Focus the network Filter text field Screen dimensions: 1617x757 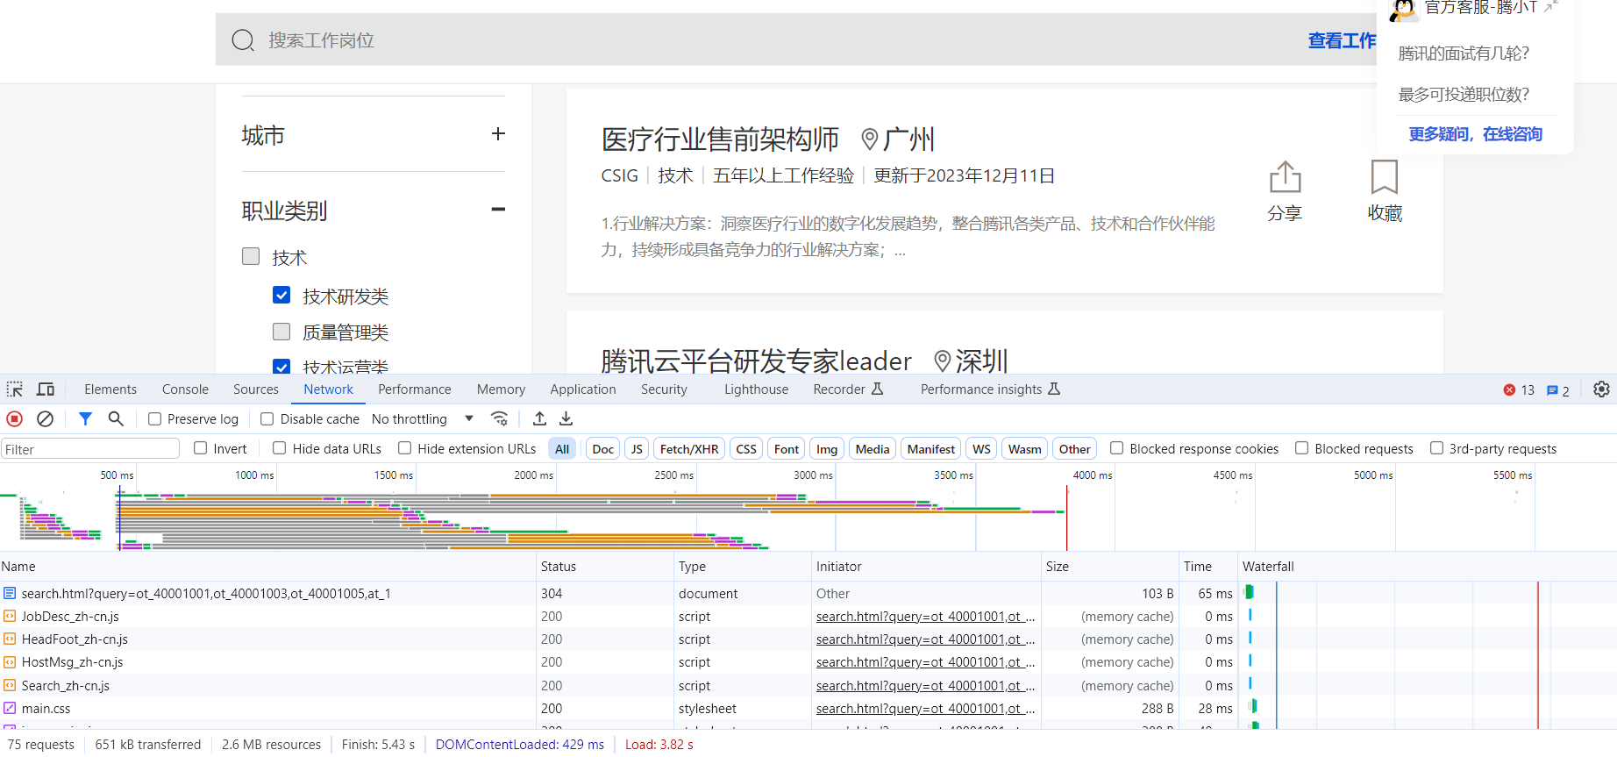coord(90,449)
